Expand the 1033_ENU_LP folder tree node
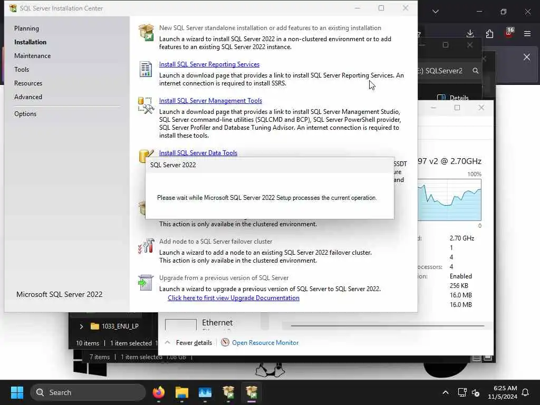The width and height of the screenshot is (540, 405). click(x=81, y=326)
